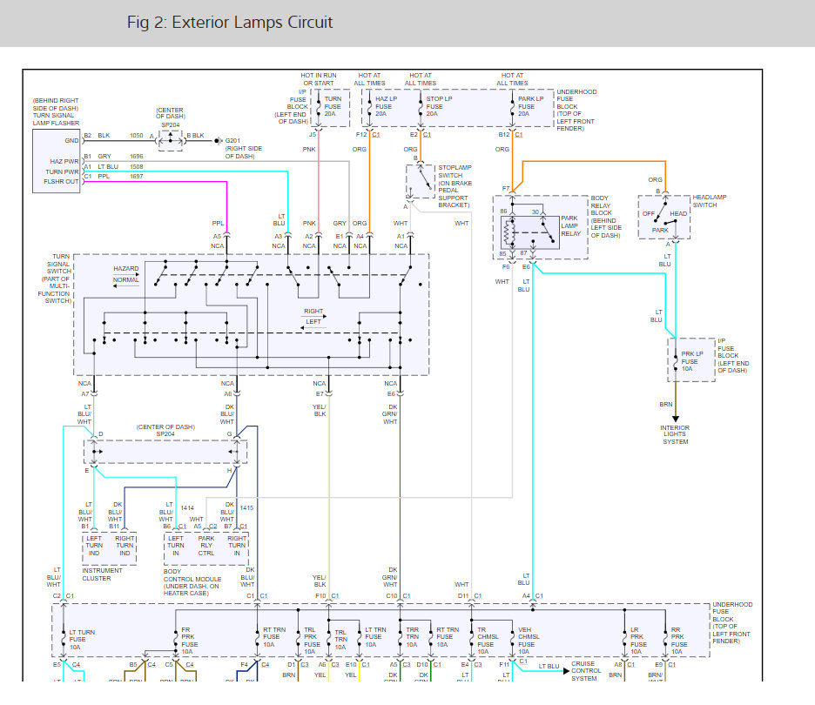Select circuit number "1697" on PPL wire

point(136,177)
